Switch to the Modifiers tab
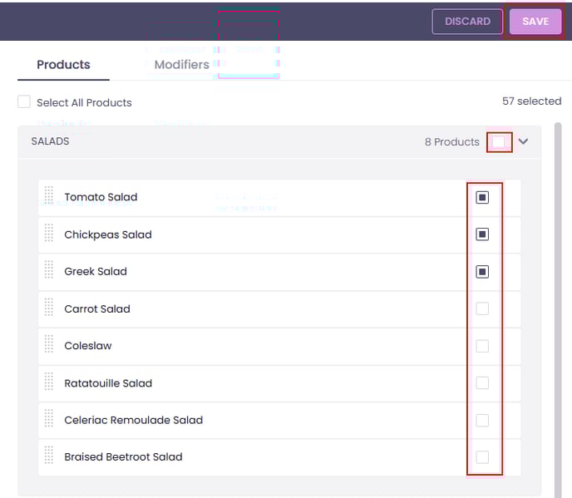This screenshot has height=498, width=572. (181, 64)
